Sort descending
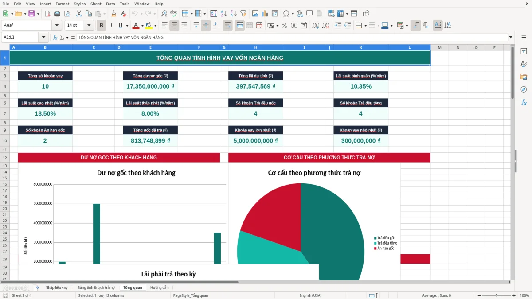Viewport: 532px width, 299px height. pos(233,14)
